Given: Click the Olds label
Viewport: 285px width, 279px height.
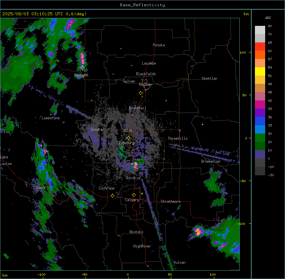Looking at the screenshot, I should pyautogui.click(x=128, y=131).
